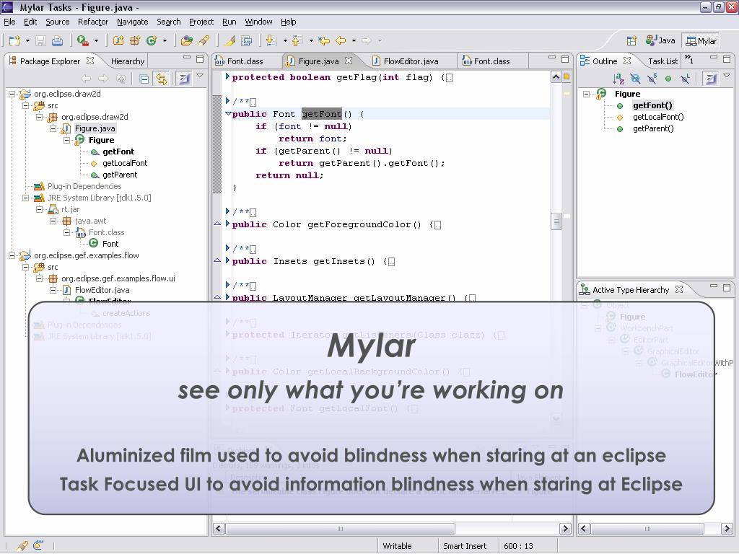Open the New wizard dropdown arrow
Image resolution: width=739 pixels, height=554 pixels.
tap(27, 41)
